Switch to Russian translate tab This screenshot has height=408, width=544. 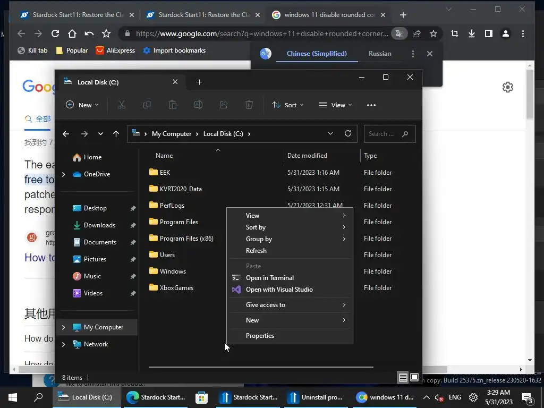pos(380,54)
